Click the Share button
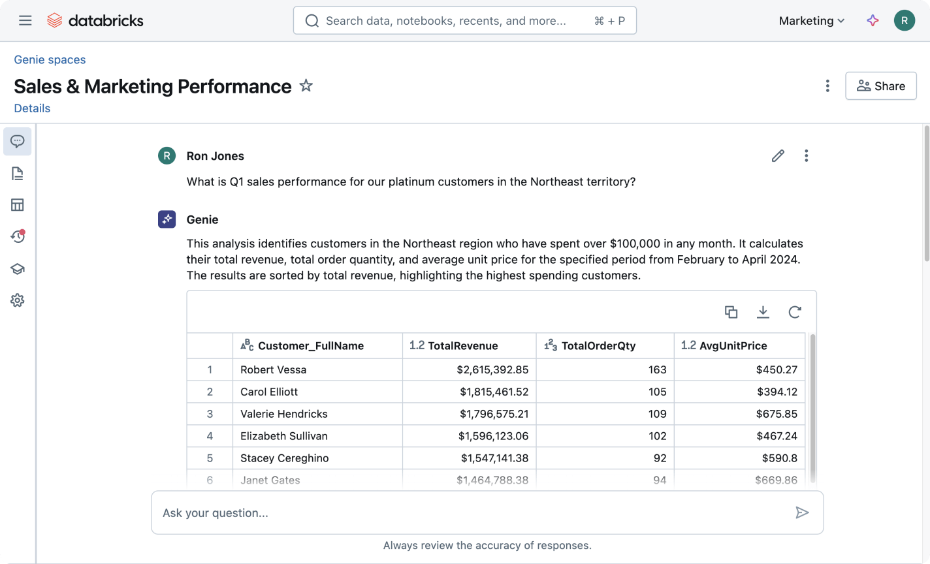 point(880,86)
